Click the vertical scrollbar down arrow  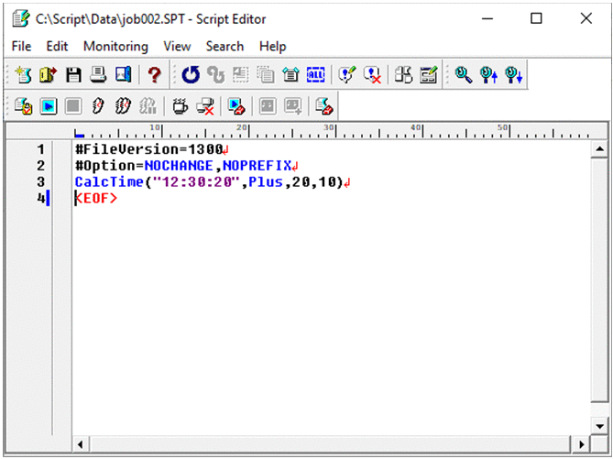599,426
